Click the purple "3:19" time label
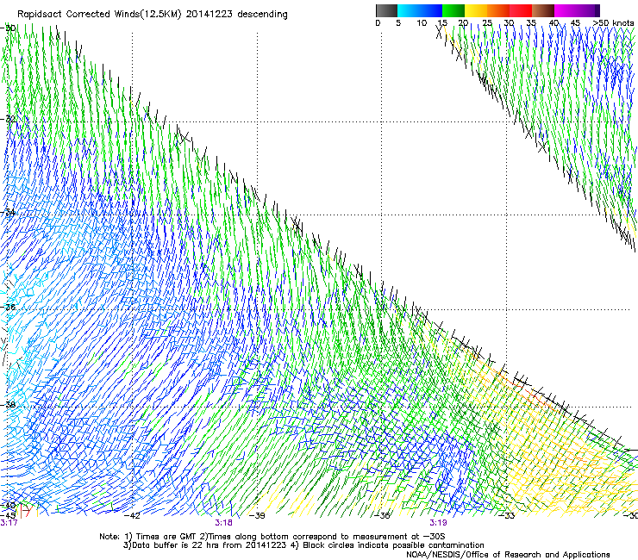638x560 pixels. tap(438, 523)
